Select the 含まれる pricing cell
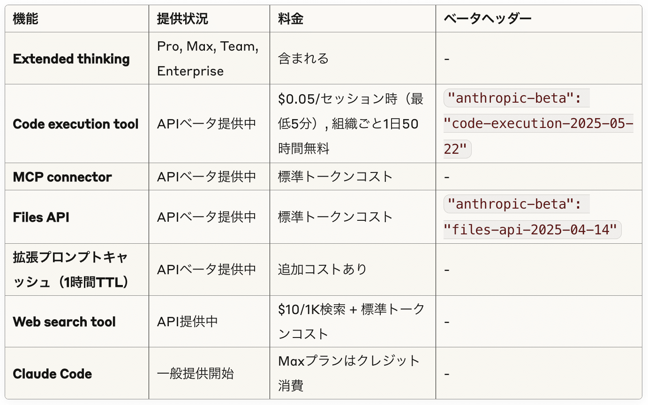This screenshot has height=405, width=648. [303, 59]
